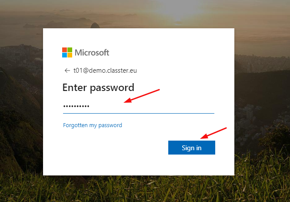Click the green square of the Microsoft logo
Screen dimensions: 290x202
[x=70, y=50]
